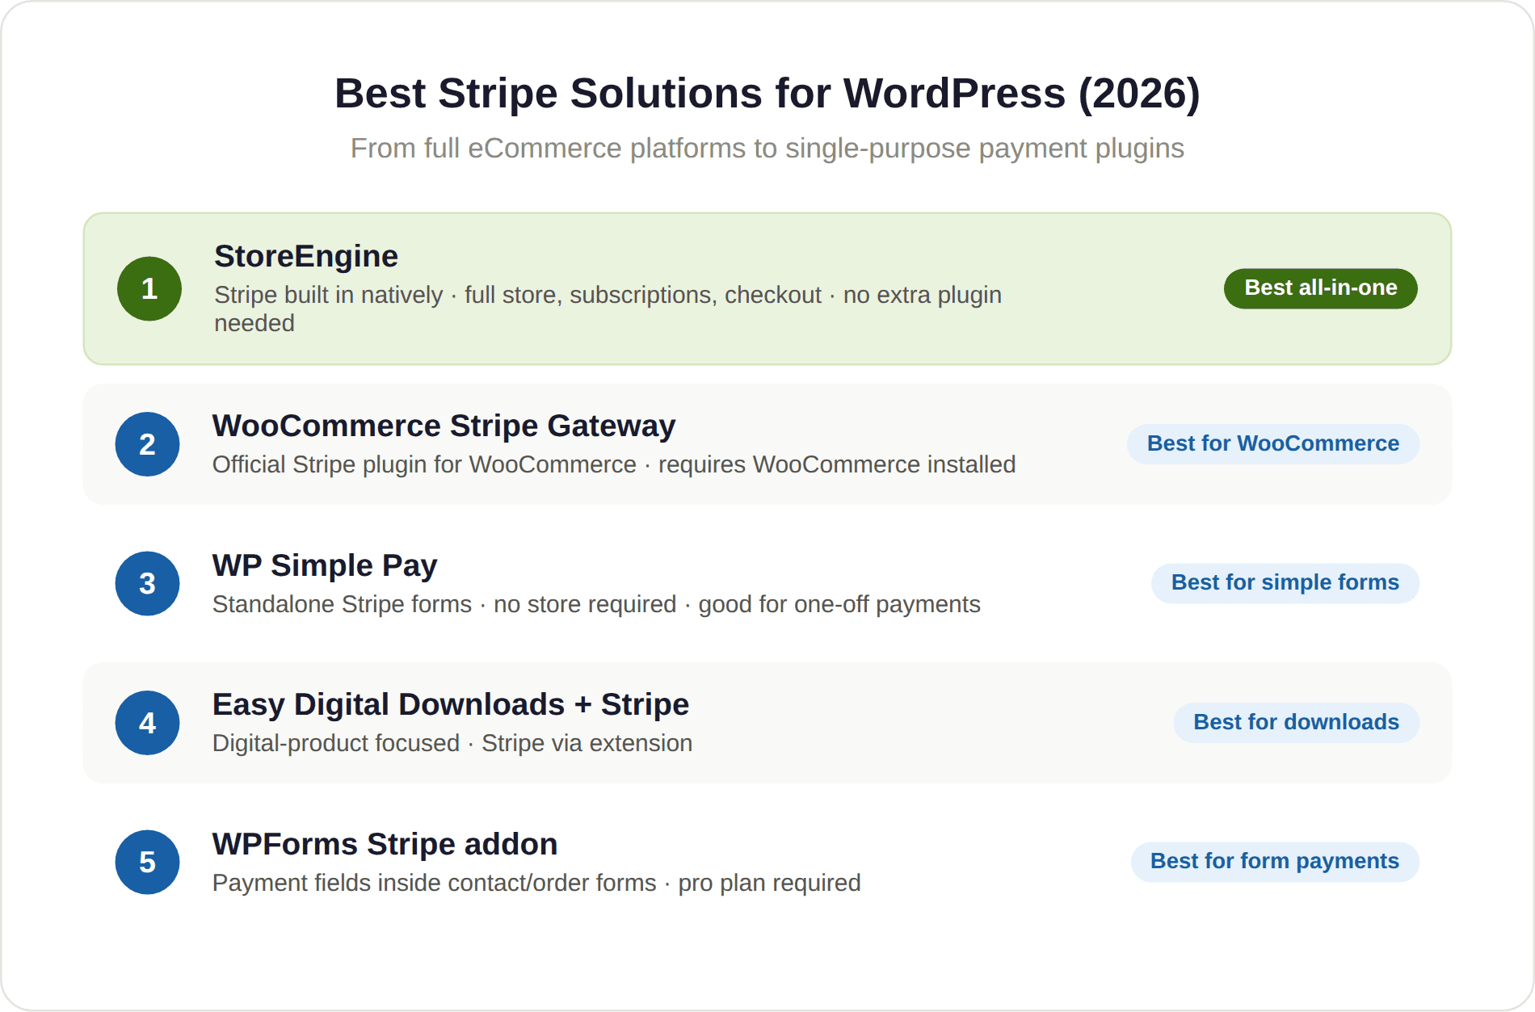Image resolution: width=1535 pixels, height=1012 pixels.
Task: Click the 'Best for WooCommerce' badge
Action: coord(1273,444)
